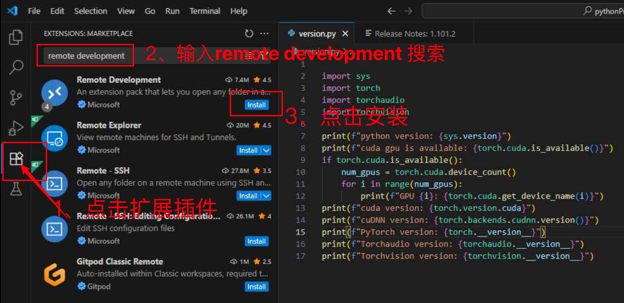
Task: Open the Source Control view
Action: 16,98
